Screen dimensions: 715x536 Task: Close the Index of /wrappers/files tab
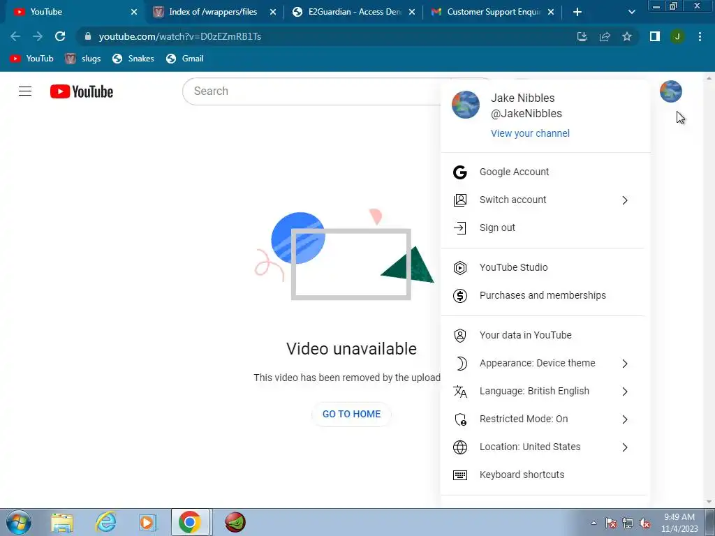tap(273, 12)
